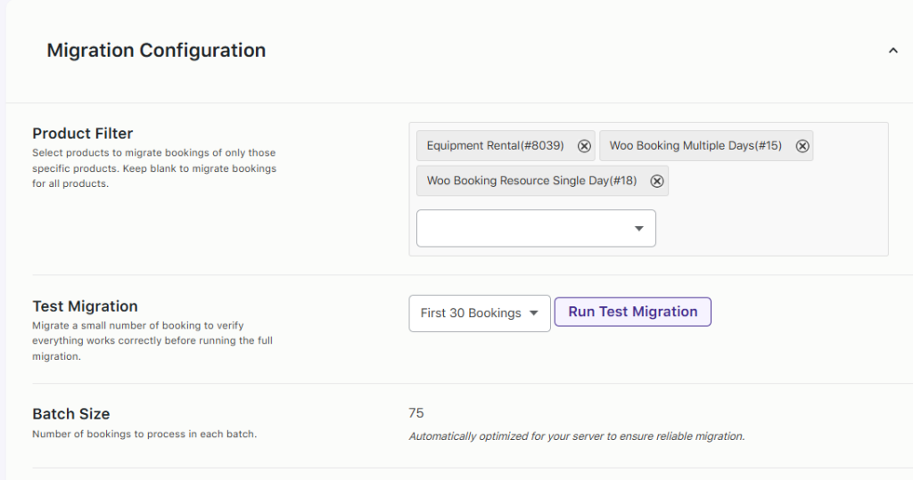Click the Test Migration section title

pyautogui.click(x=85, y=306)
